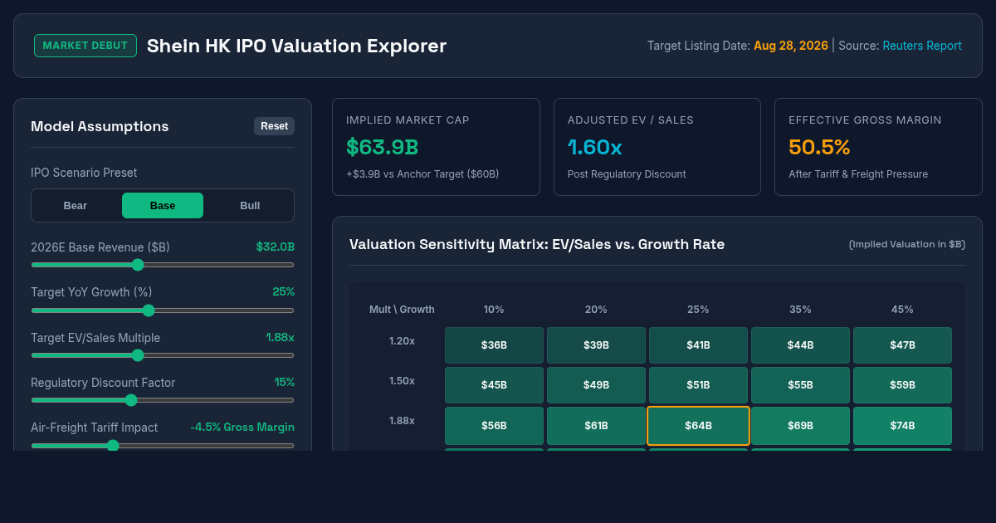Click the Adjusted EV/Sales 1.60x value
Viewport: 996px width, 523px height.
pos(595,148)
